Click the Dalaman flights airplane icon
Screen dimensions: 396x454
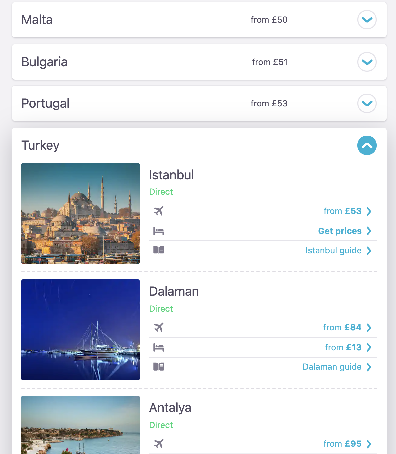(159, 327)
